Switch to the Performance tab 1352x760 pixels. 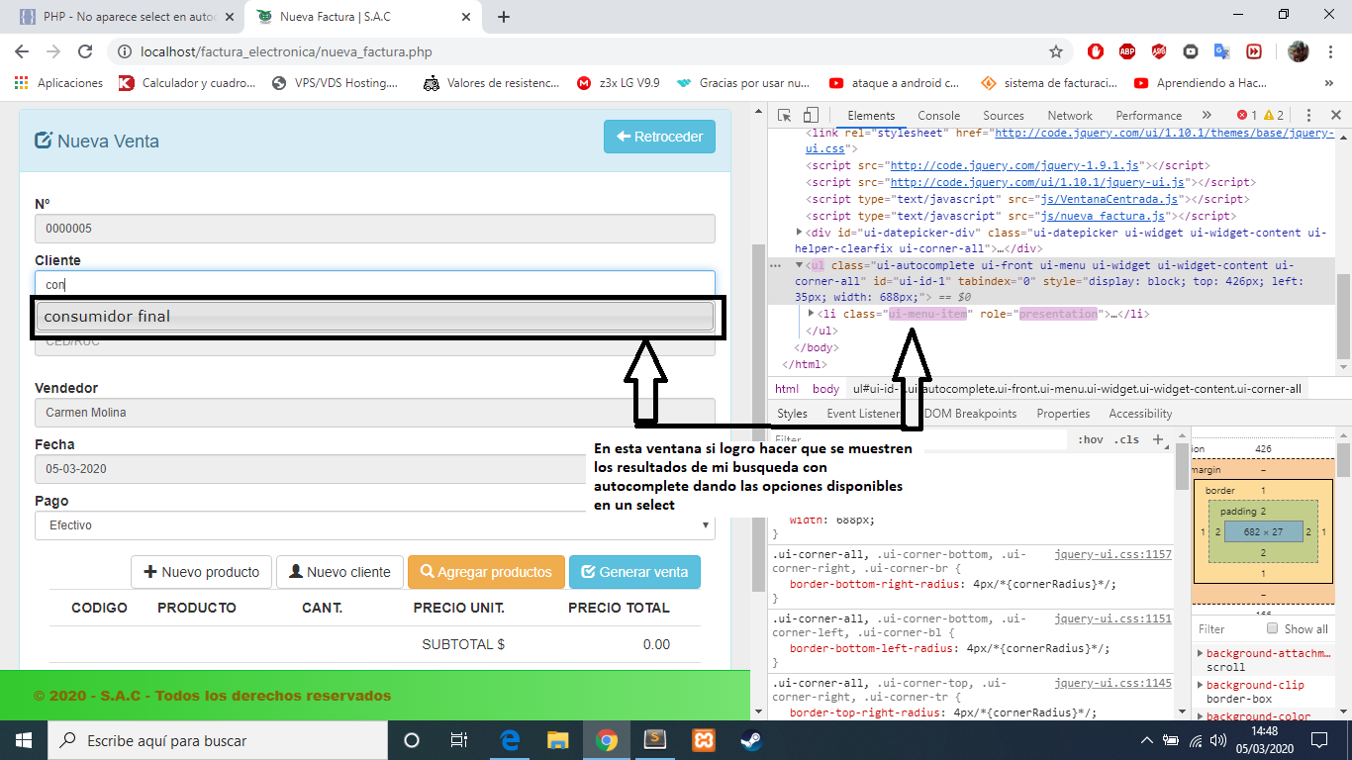[x=1148, y=115]
